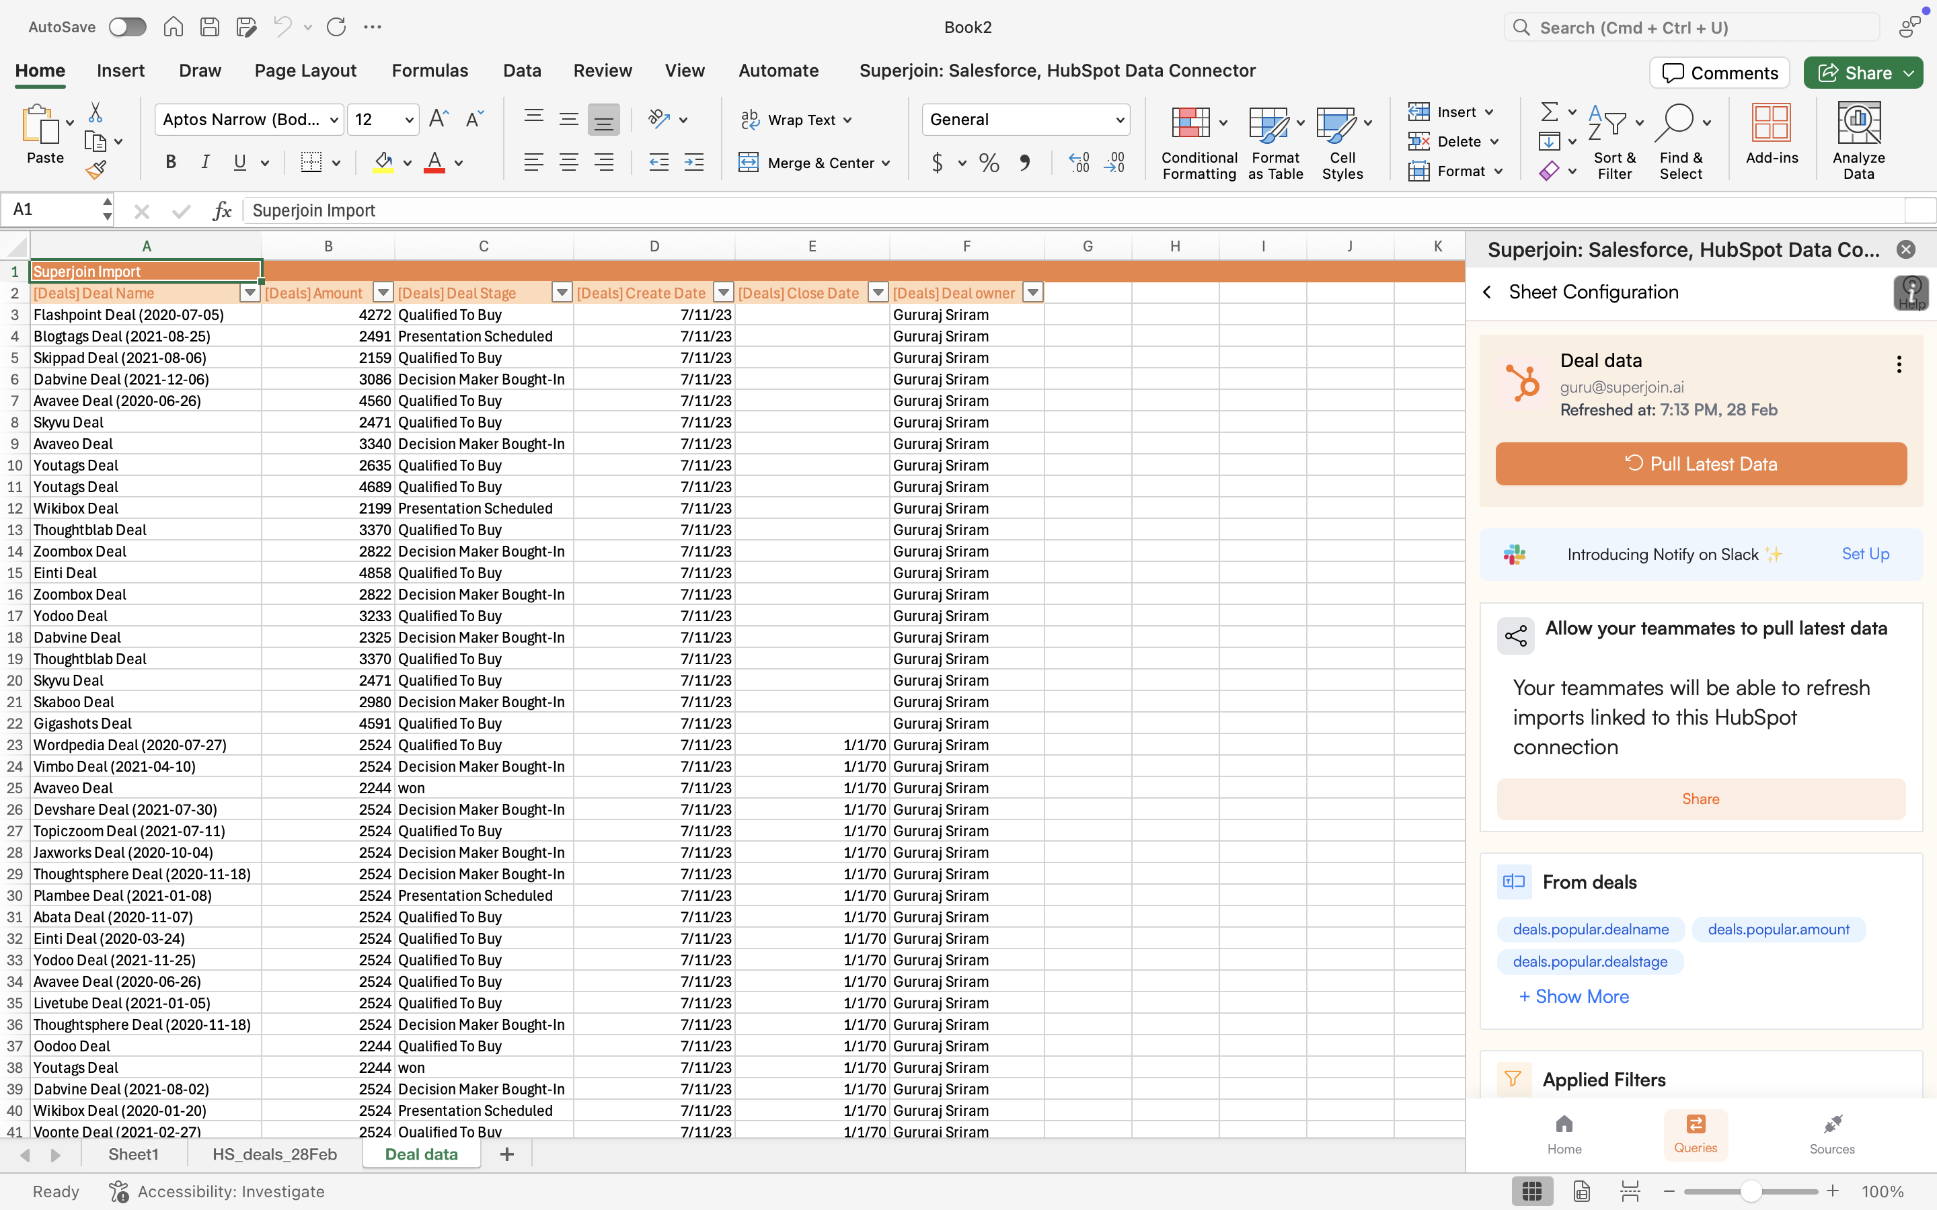Switch to the HS_deals_28Feb sheet tab

pyautogui.click(x=274, y=1154)
